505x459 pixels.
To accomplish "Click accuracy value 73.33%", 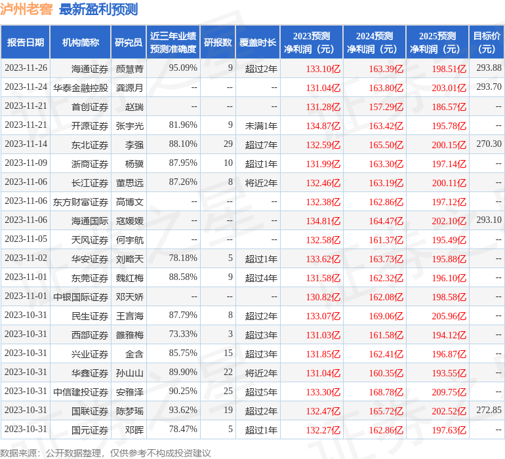I will (x=183, y=334).
